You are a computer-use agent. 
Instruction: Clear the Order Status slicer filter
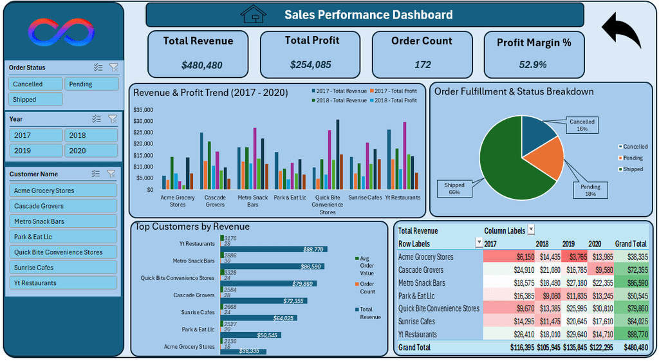[113, 67]
